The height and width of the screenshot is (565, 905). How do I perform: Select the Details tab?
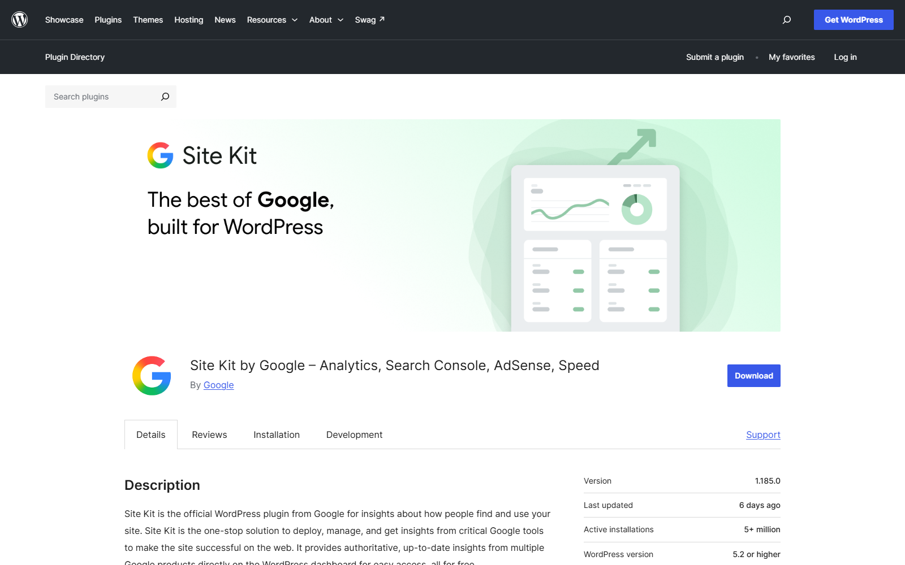coord(151,434)
